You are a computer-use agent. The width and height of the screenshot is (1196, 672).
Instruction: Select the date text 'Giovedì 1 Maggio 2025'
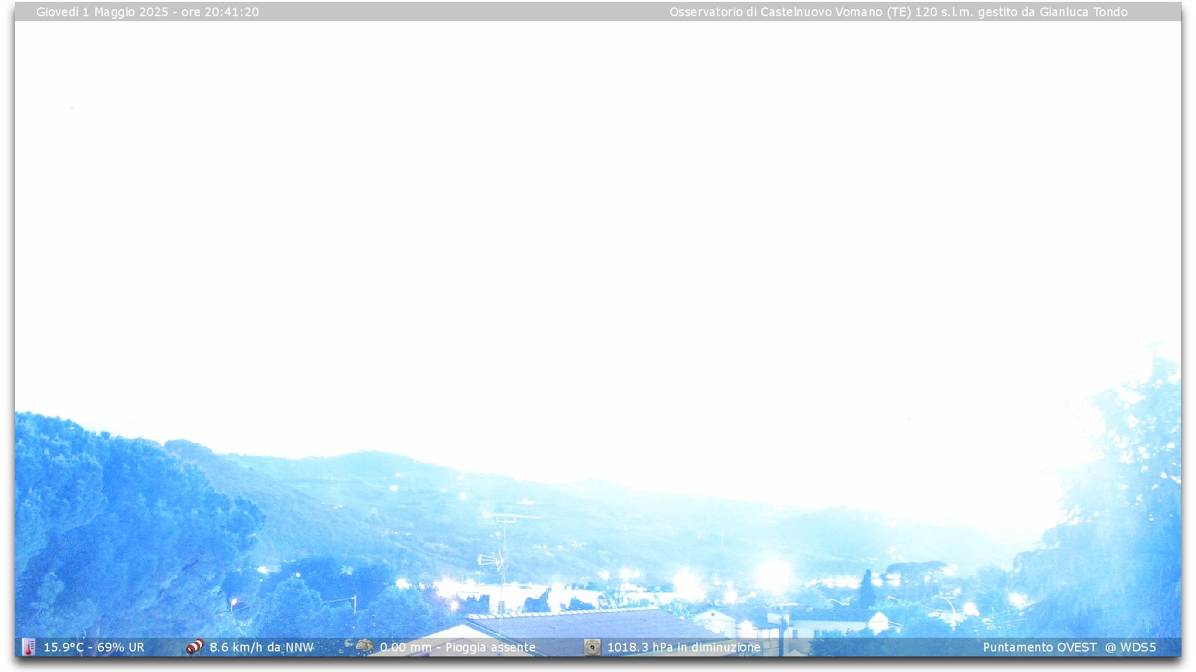tap(102, 12)
